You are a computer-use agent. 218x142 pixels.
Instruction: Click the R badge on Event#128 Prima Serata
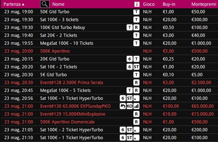point(136,83)
